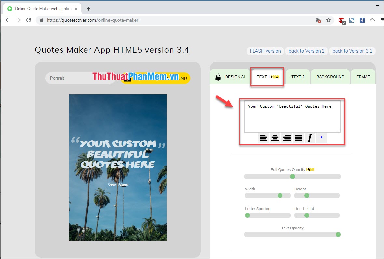Click the blue star text decoration icon
Image resolution: width=384 pixels, height=259 pixels.
tap(322, 138)
